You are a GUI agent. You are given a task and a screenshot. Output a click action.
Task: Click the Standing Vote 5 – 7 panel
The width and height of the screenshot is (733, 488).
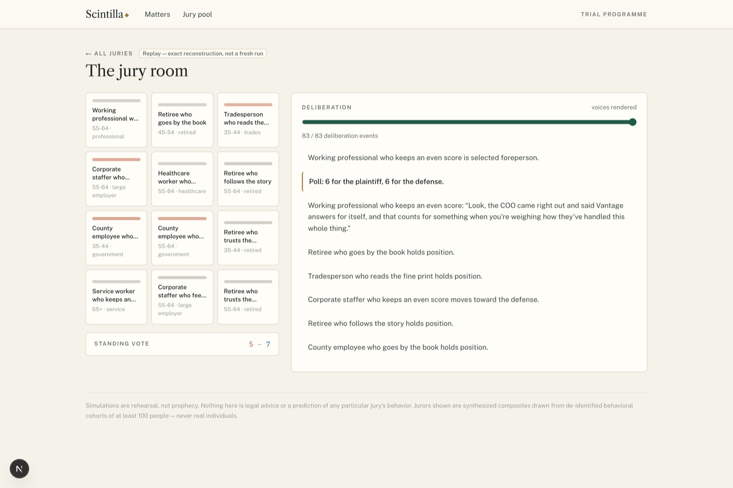click(182, 344)
